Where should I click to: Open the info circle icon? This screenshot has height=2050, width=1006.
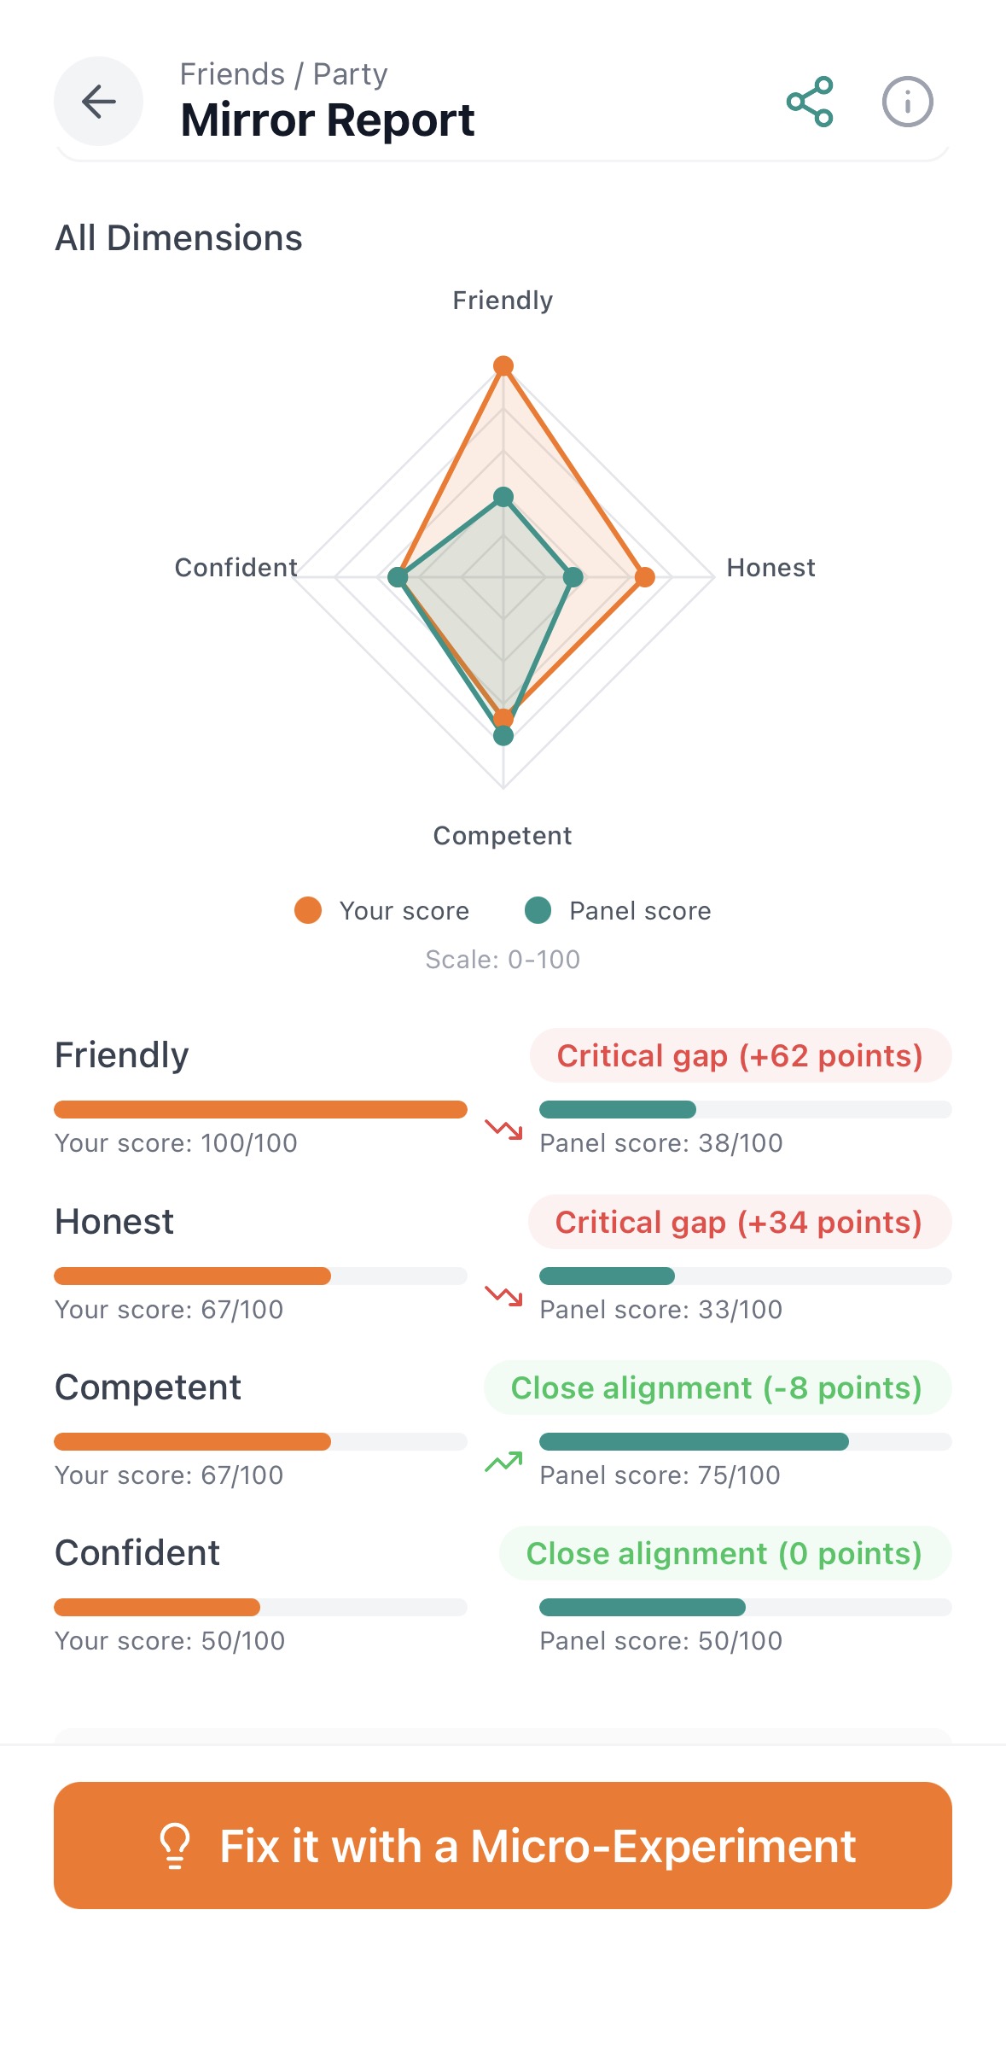click(x=907, y=102)
